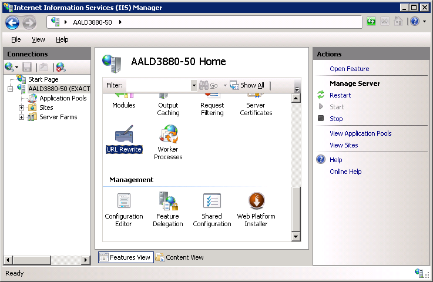This screenshot has width=433, height=282.
Task: Click View Sites link
Action: [x=344, y=145]
